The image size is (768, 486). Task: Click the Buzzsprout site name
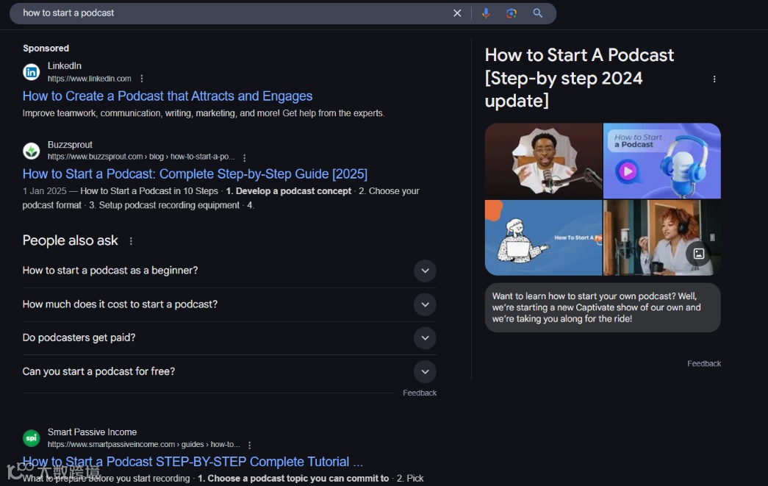tap(70, 145)
